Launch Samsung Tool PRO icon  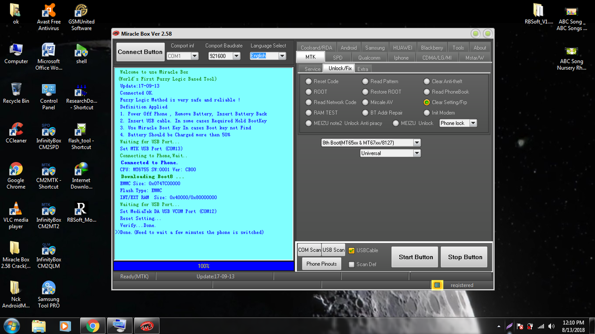(x=49, y=295)
